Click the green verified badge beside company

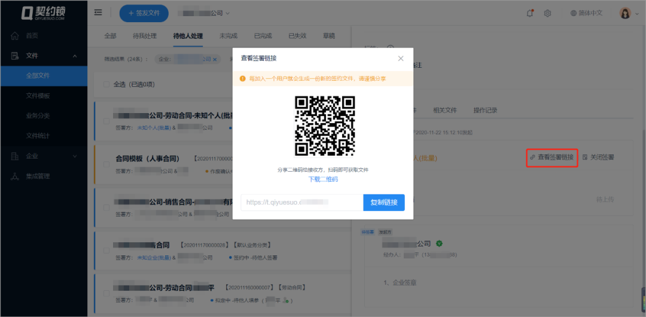pyautogui.click(x=439, y=243)
